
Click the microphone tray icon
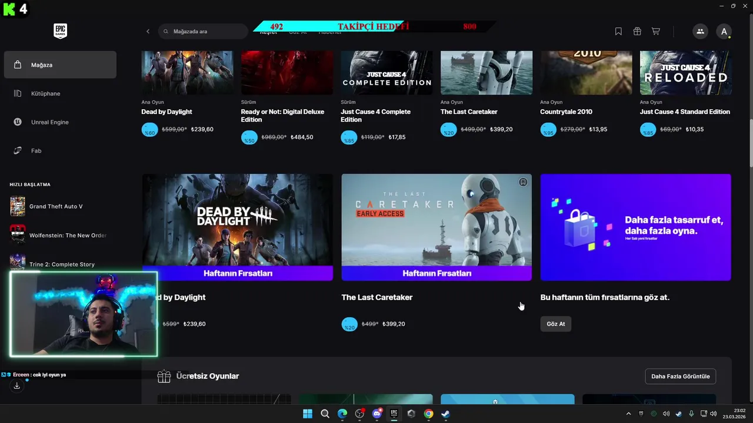(x=691, y=414)
